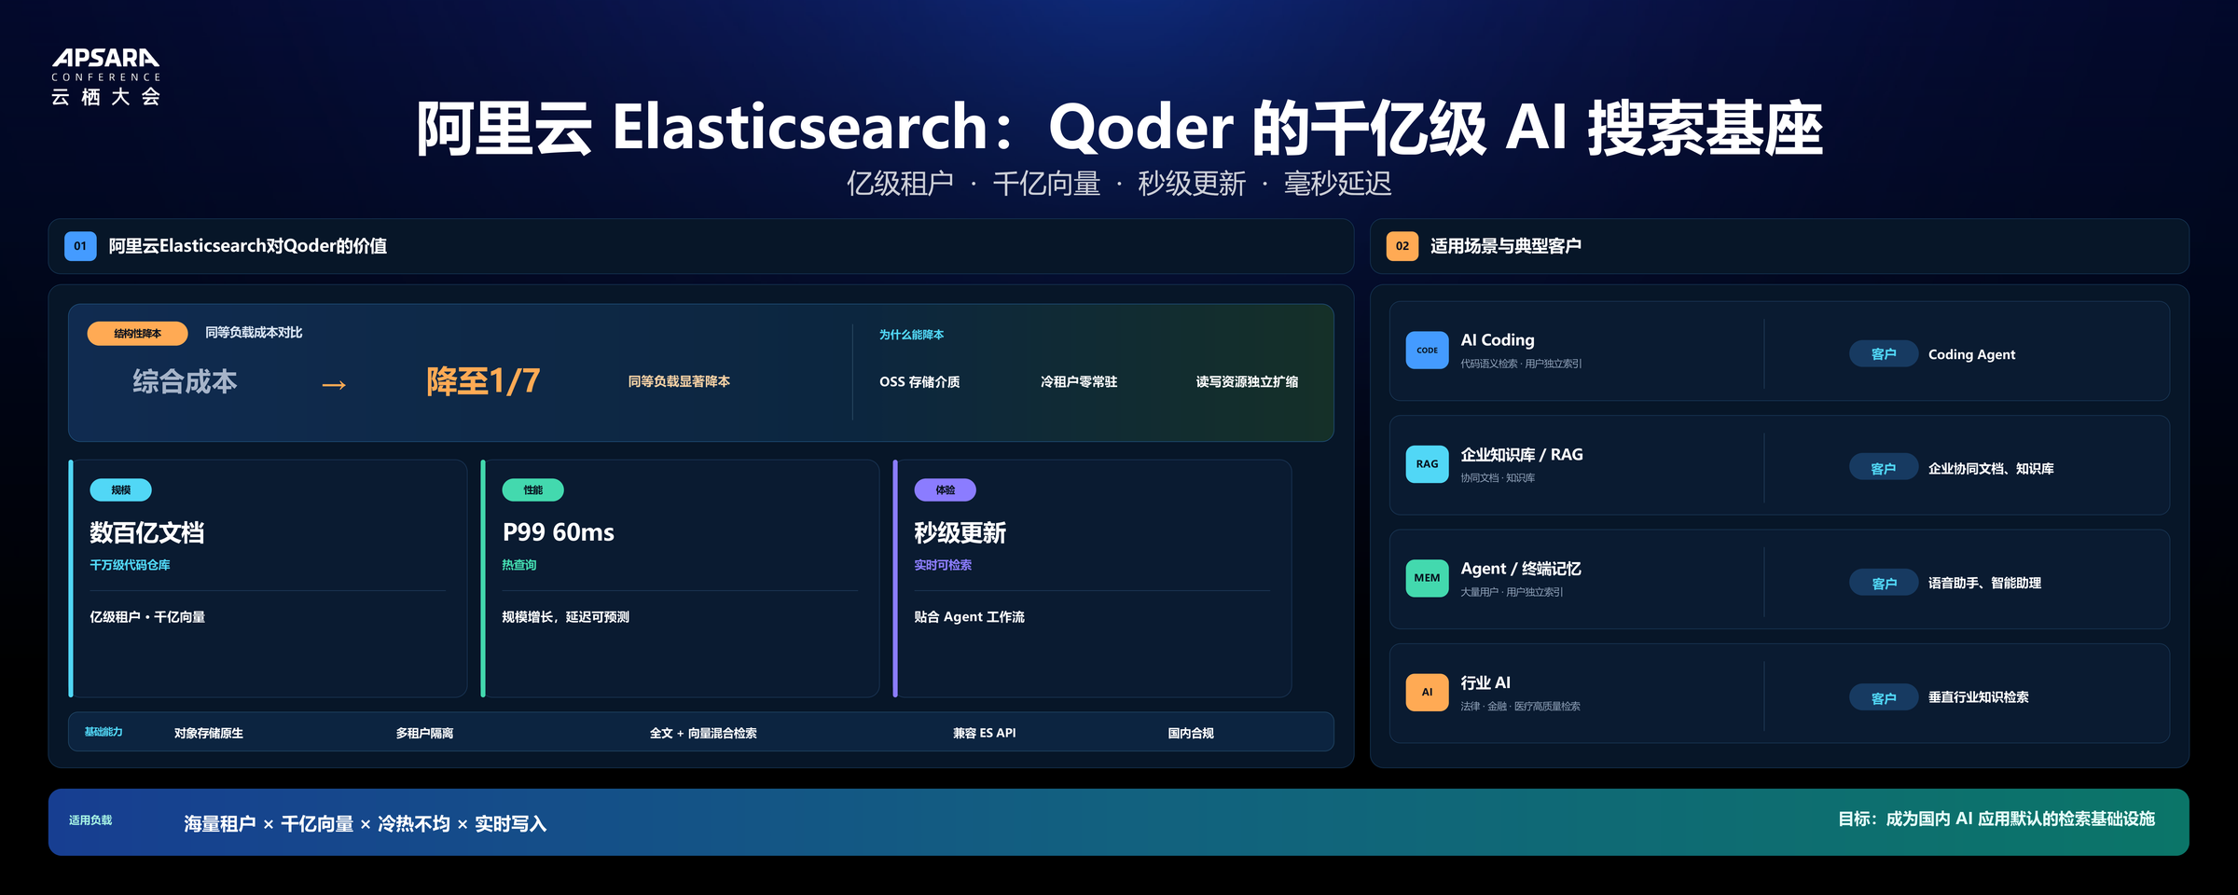Screen dimensions: 2238x895
Task: Click the text "OSS 存储介质"
Action: 919,382
